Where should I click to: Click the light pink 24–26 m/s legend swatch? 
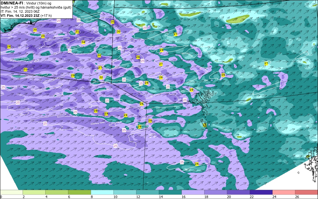284,192
